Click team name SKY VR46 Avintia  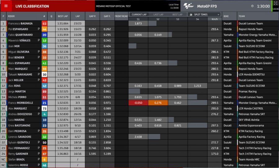click(x=249, y=120)
